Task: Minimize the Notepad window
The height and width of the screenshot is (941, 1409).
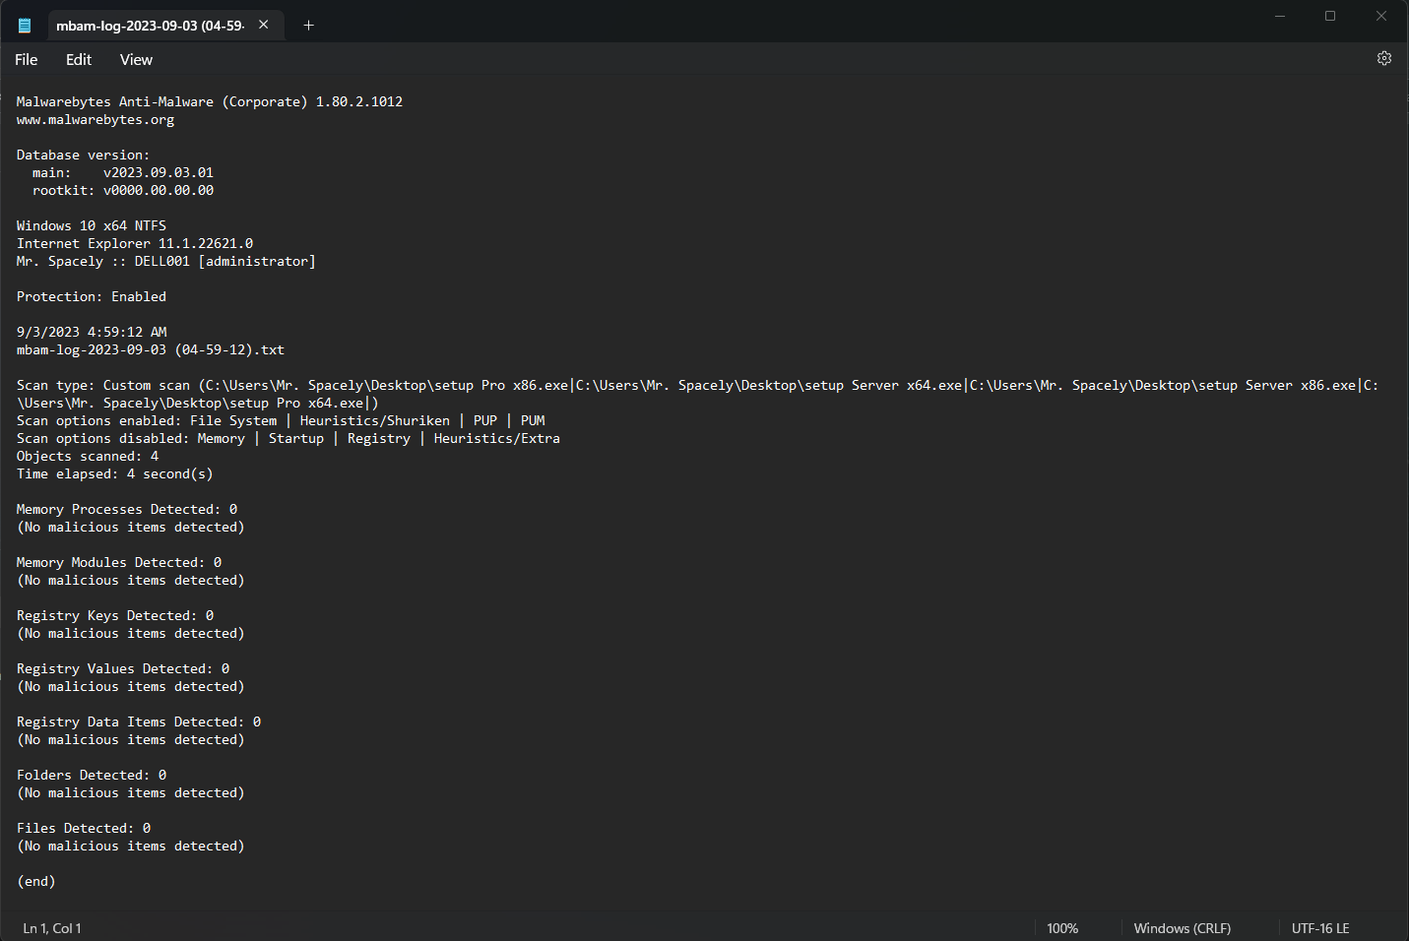Action: [x=1280, y=16]
